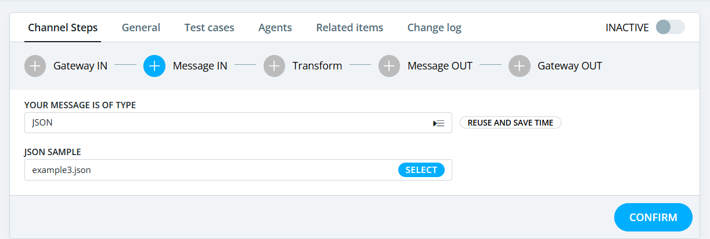Click the CONFIRM button
This screenshot has height=239, width=710.
[x=653, y=218]
